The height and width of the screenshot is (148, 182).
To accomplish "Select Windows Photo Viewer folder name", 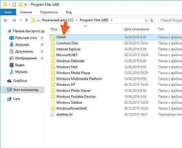I will (73, 91).
